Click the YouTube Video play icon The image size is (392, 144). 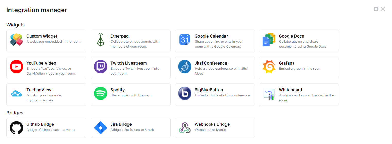click(x=16, y=67)
